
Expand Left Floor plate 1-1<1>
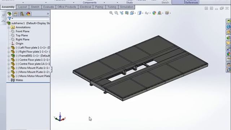(9, 48)
